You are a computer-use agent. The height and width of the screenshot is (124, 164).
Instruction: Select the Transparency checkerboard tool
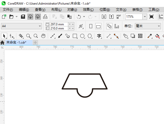click(x=140, y=36)
